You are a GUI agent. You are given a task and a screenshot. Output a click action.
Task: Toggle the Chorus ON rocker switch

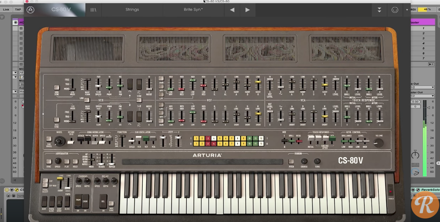pyautogui.click(x=85, y=201)
